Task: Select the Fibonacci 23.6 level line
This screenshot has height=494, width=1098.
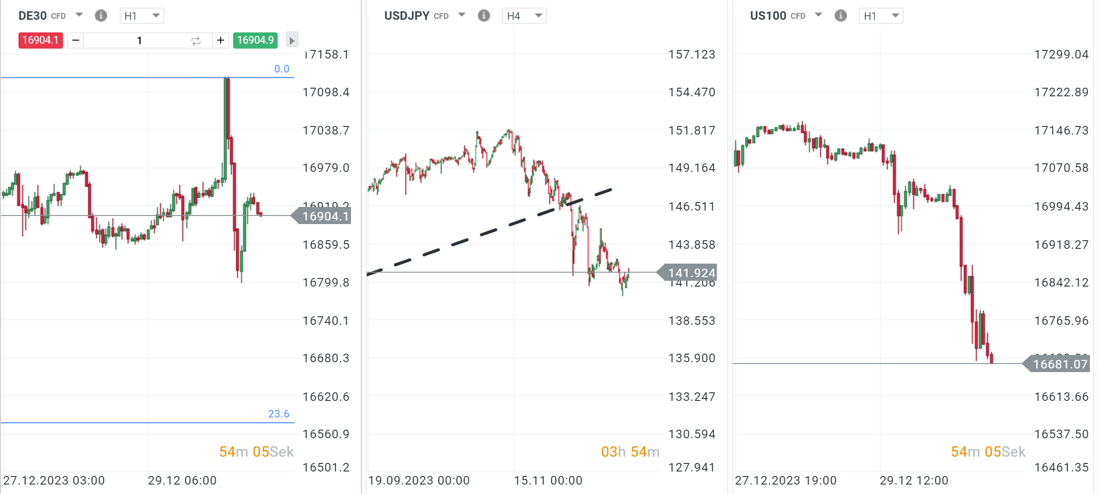Action: [135, 422]
